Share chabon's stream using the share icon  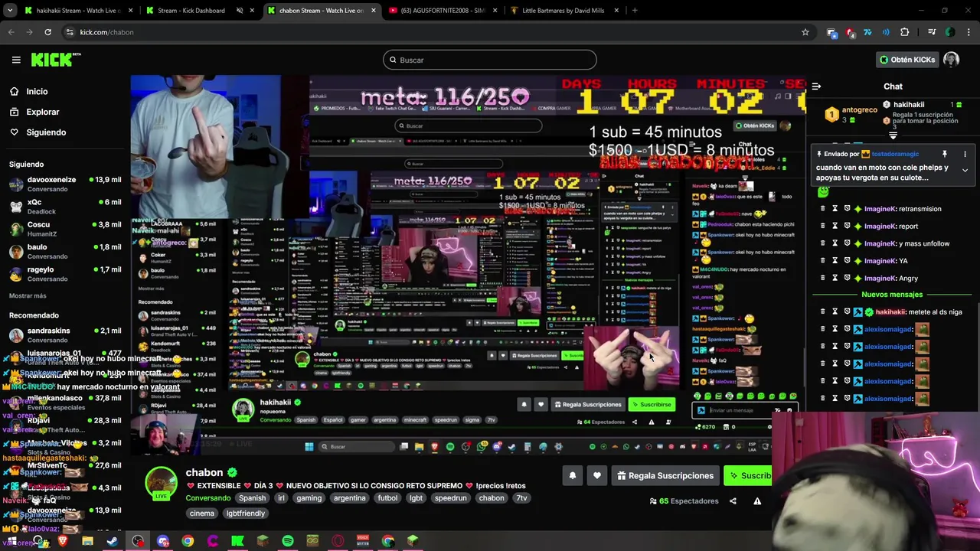point(733,501)
